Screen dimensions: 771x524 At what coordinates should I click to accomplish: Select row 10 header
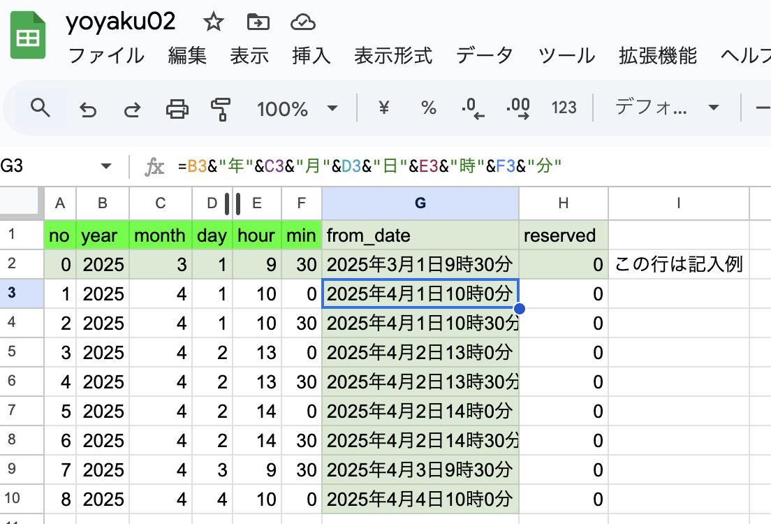click(22, 498)
